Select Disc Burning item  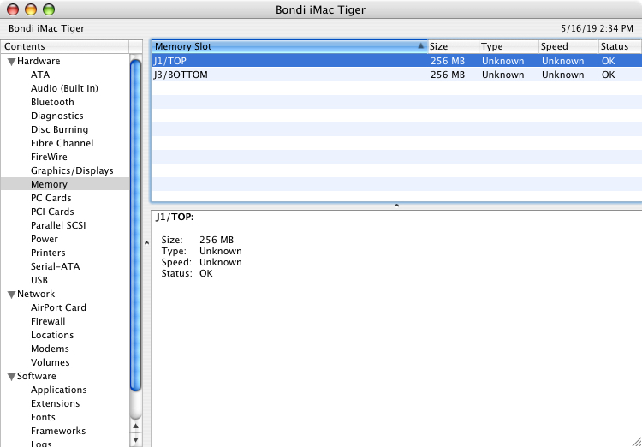(59, 129)
